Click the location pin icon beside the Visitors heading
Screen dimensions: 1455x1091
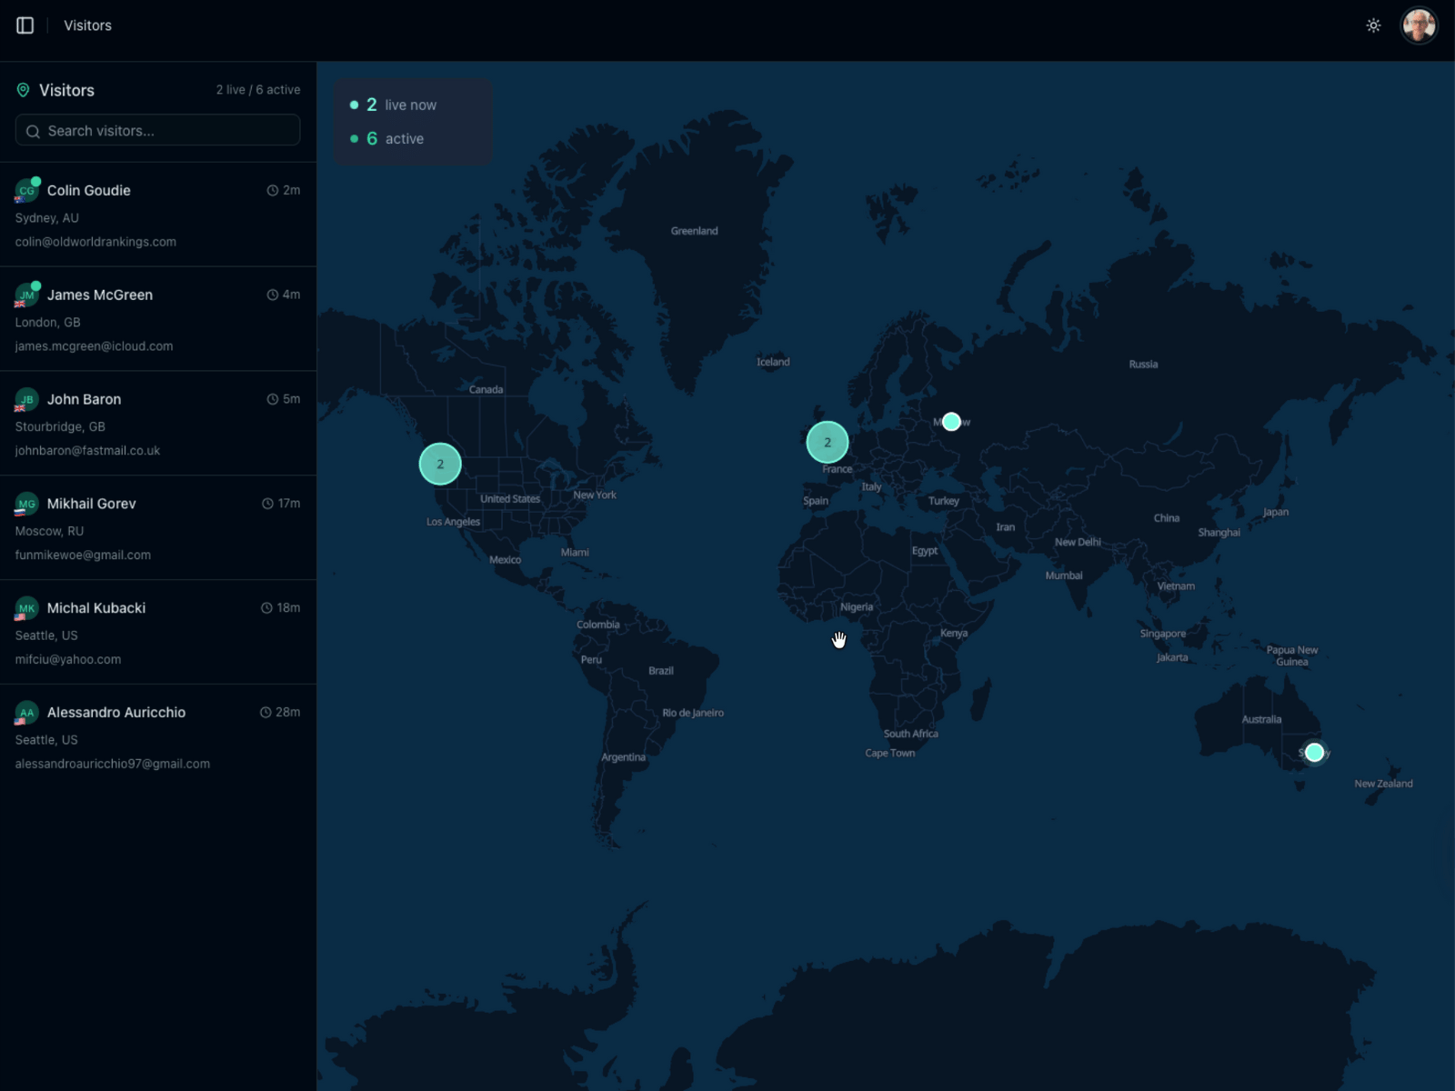pyautogui.click(x=22, y=90)
